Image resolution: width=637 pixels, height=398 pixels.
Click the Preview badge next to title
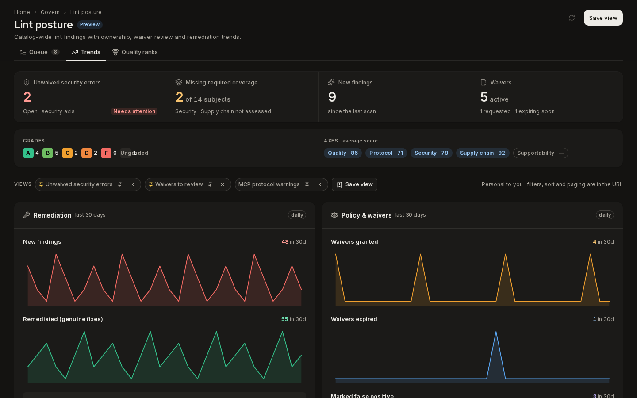[90, 25]
